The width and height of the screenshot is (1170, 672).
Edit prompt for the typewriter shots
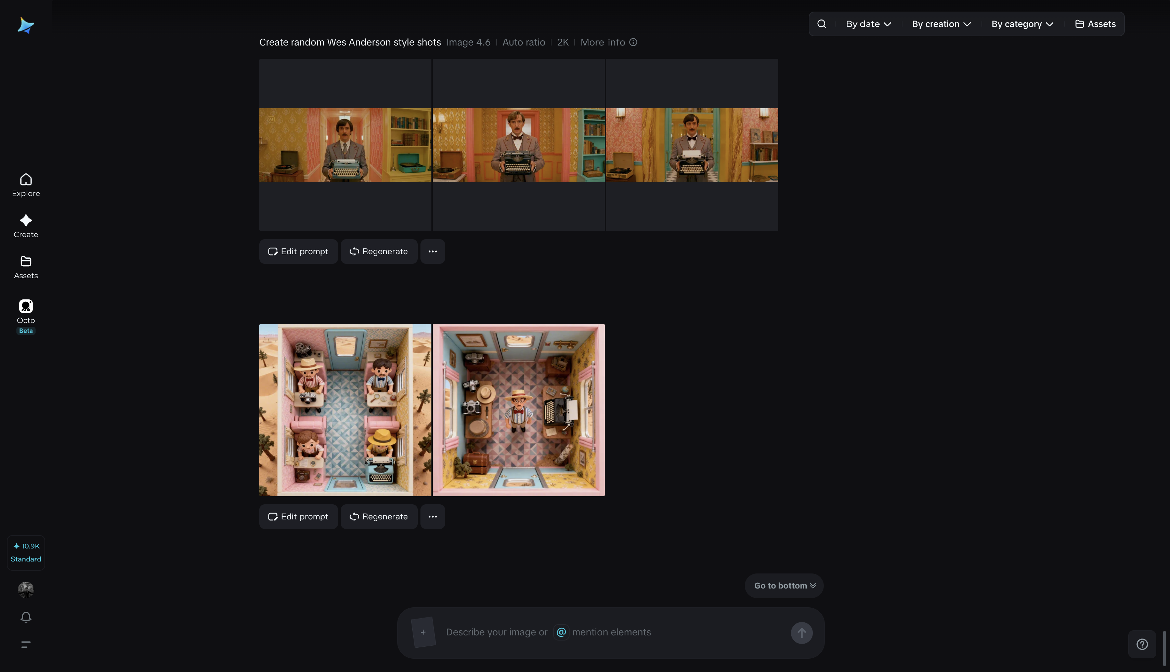pos(299,251)
